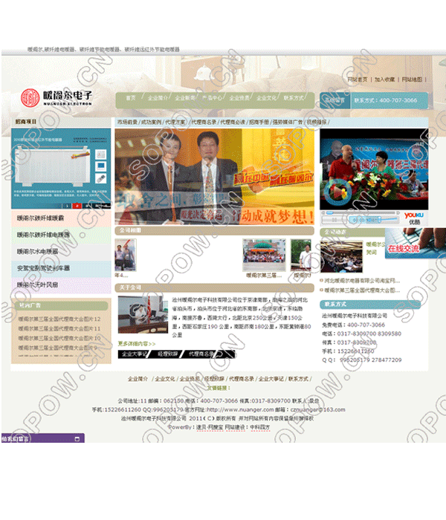Click the YOUKU 优酷 logo
This screenshot has height=520, width=446.
tap(414, 218)
